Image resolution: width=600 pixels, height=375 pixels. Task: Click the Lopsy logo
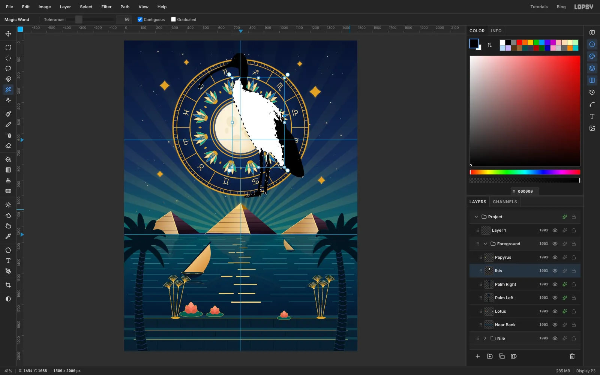pyautogui.click(x=584, y=7)
